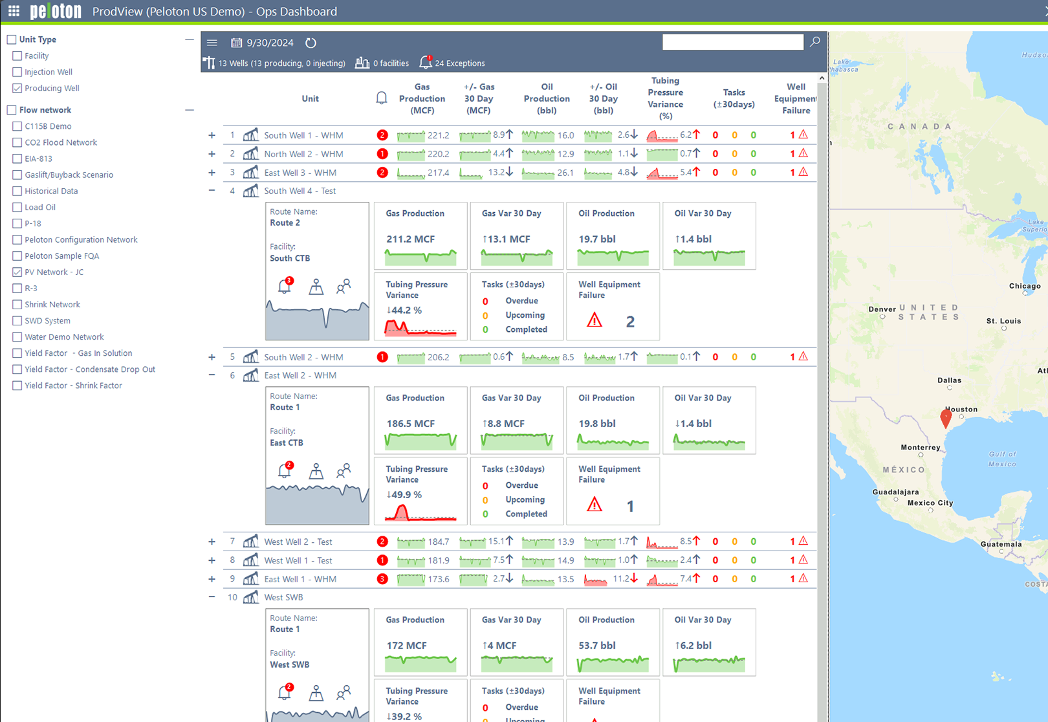
Task: Disable the PV Network - JC checkbox
Action: 17,272
